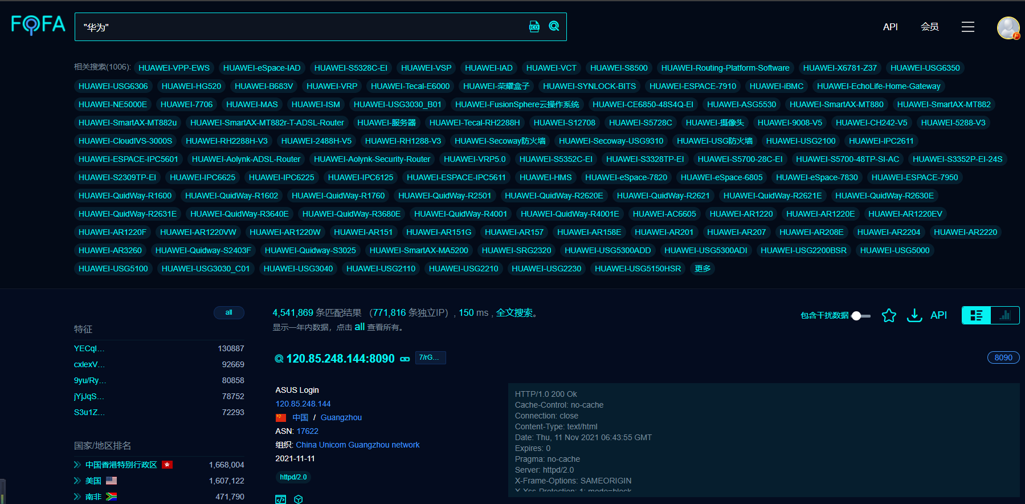Select cxlexV... feature filter
The image size is (1025, 504).
[89, 364]
